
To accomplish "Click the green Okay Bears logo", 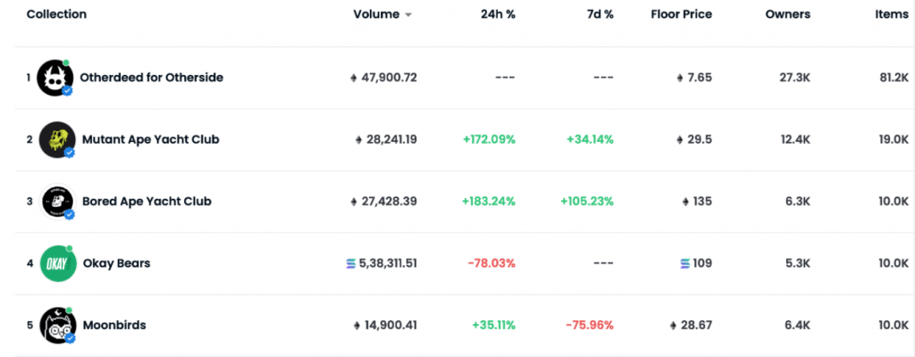I will tap(55, 263).
